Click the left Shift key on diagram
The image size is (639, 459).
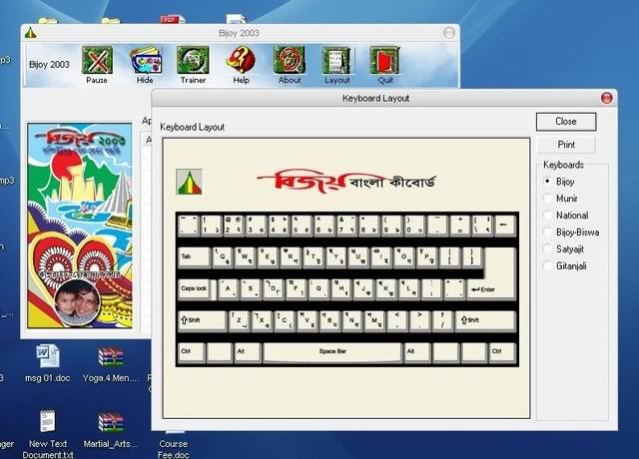point(202,321)
